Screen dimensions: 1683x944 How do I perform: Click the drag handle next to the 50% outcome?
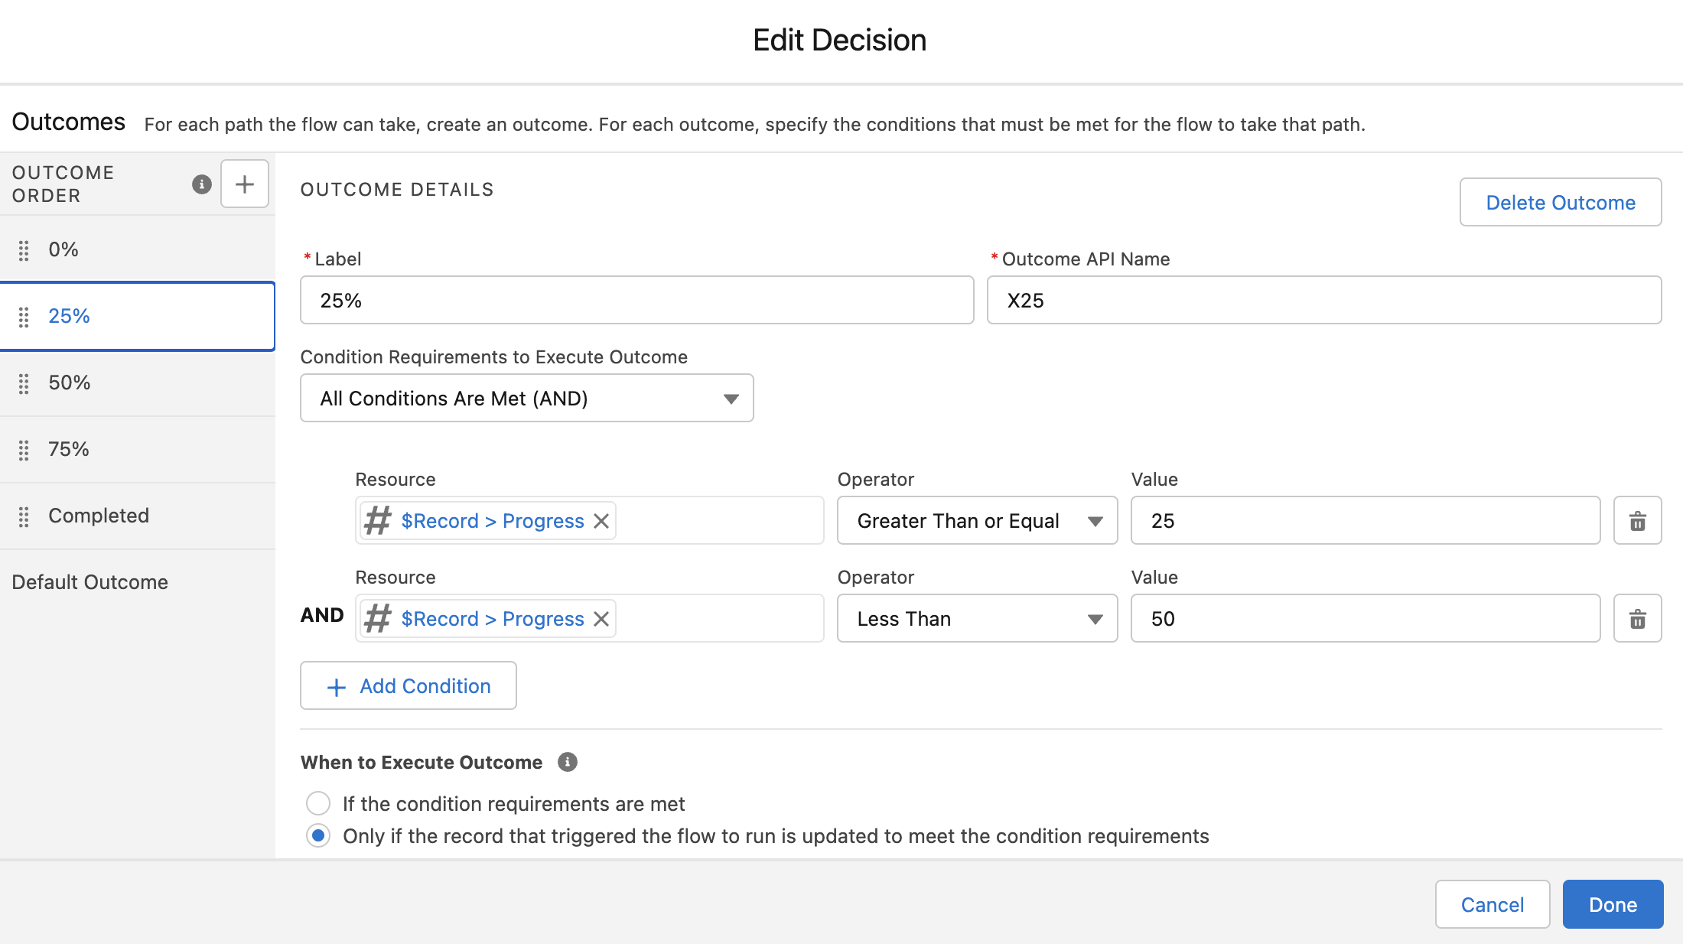[x=23, y=382]
